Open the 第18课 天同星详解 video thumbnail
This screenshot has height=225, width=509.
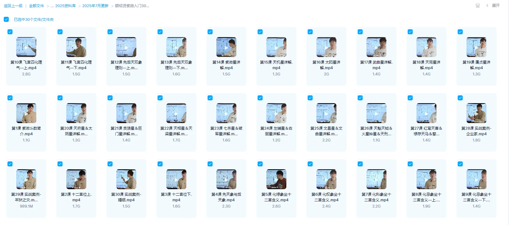click(426, 47)
